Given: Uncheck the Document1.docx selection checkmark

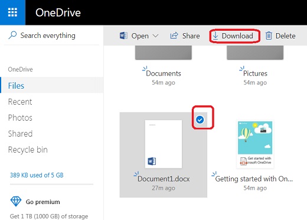Looking at the screenshot, I should coord(200,119).
